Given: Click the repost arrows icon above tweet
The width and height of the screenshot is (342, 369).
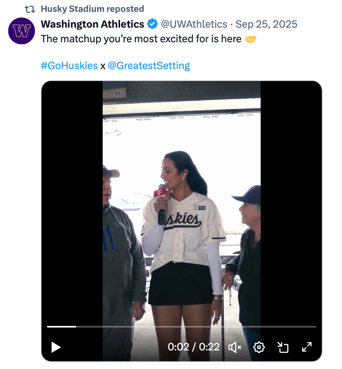Looking at the screenshot, I should click(30, 9).
